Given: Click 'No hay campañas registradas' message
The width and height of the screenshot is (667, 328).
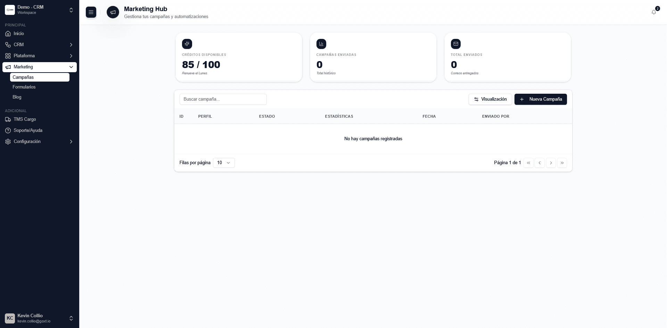Looking at the screenshot, I should coord(373,139).
